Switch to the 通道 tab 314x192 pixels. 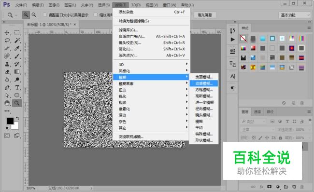[257, 111]
